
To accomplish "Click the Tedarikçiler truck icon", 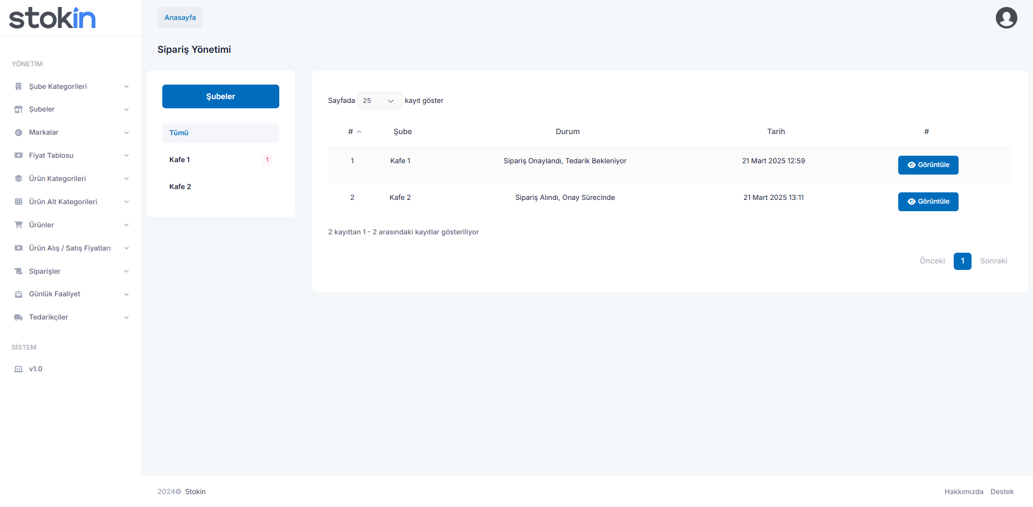I will point(18,317).
